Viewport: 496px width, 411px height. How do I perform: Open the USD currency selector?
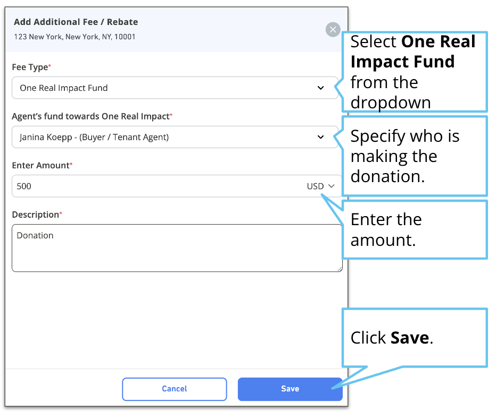coord(320,186)
